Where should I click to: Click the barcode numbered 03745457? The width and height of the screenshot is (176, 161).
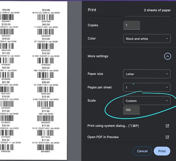(x=7, y=104)
